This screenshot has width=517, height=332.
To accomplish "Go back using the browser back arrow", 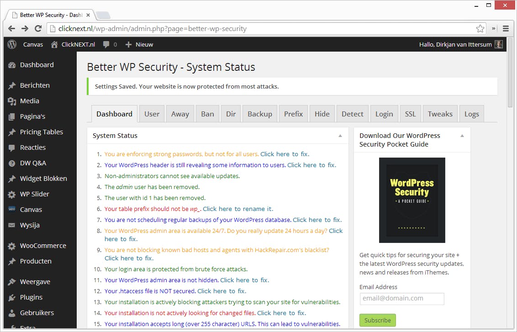I will tap(12, 28).
